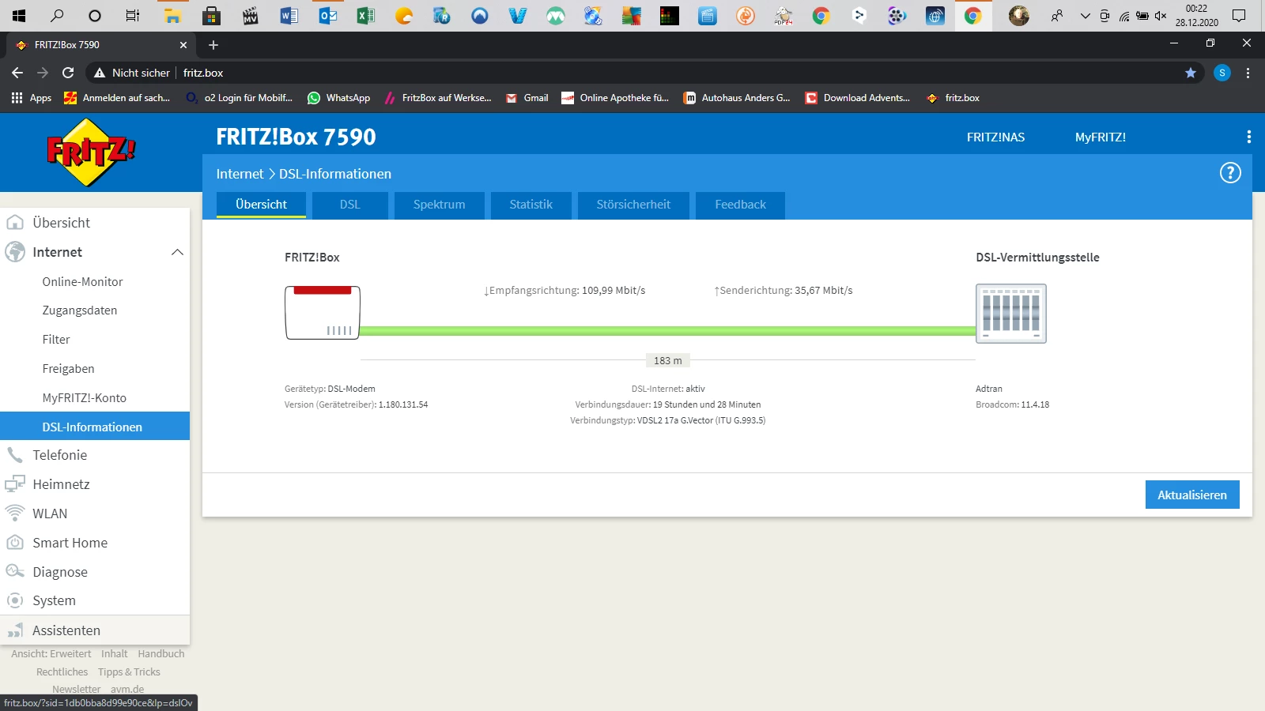Open the FRITZ!Box three-dot menu
The height and width of the screenshot is (711, 1265).
(x=1248, y=137)
